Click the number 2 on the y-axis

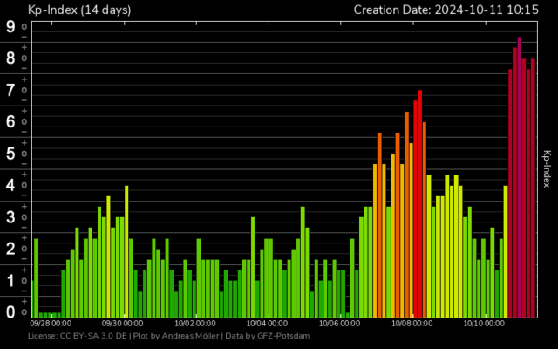click(x=10, y=249)
